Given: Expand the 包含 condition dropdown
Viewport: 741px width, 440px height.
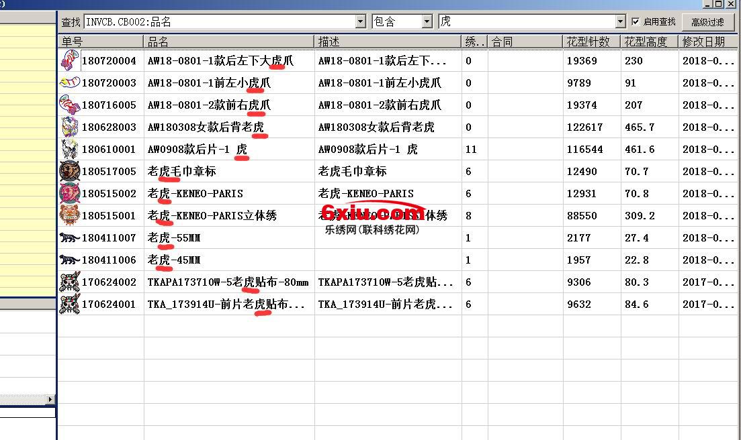Looking at the screenshot, I should click(427, 21).
